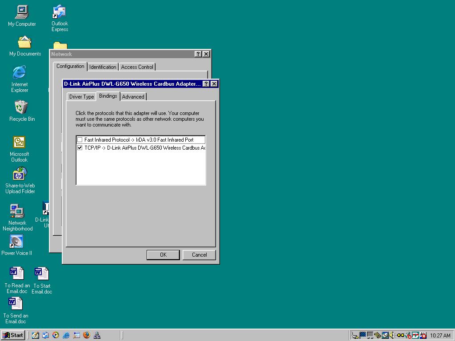Enable Fast Infrared Protocol binding checkbox
The height and width of the screenshot is (341, 455).
(80, 140)
